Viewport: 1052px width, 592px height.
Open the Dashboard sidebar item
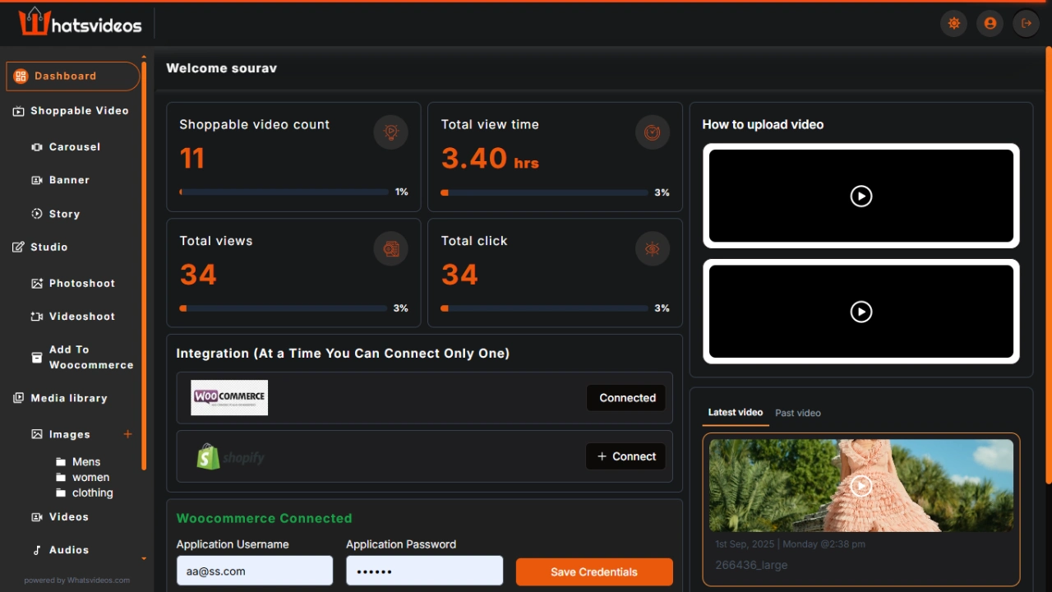pos(72,76)
